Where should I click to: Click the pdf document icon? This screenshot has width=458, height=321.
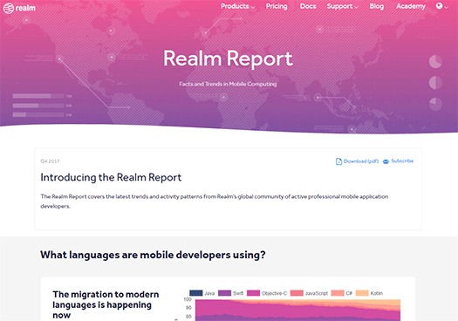(x=338, y=161)
